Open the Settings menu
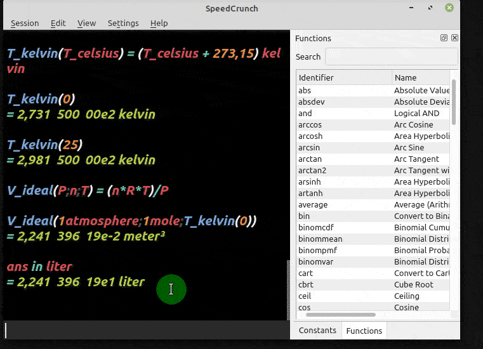This screenshot has width=483, height=349. (x=123, y=23)
